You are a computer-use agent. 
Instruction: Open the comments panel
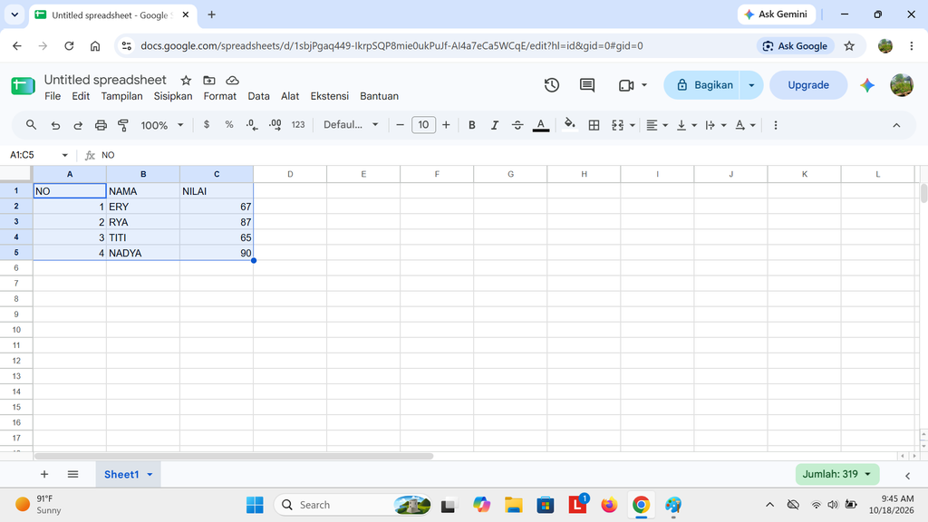click(x=587, y=85)
